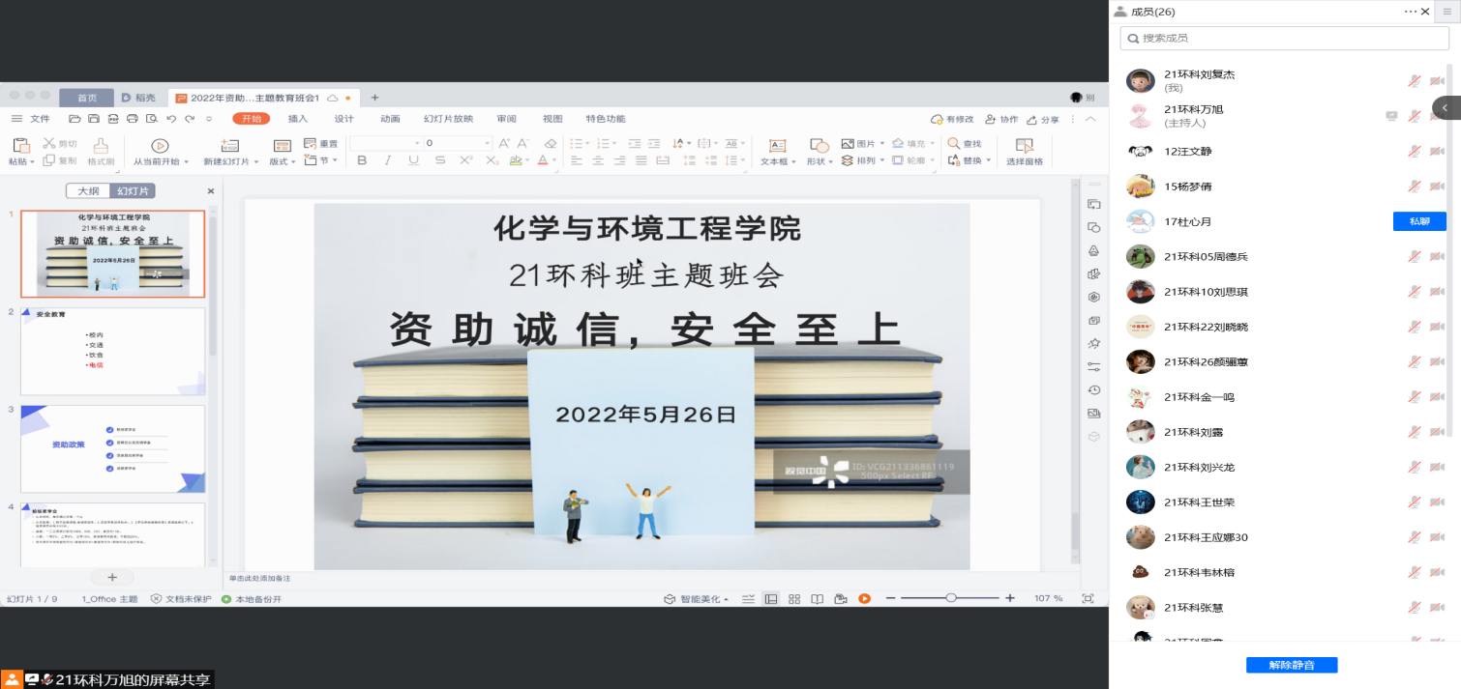1461x689 pixels.
Task: Toggle the camera icon for 21环科刘露
Action: point(1437,432)
